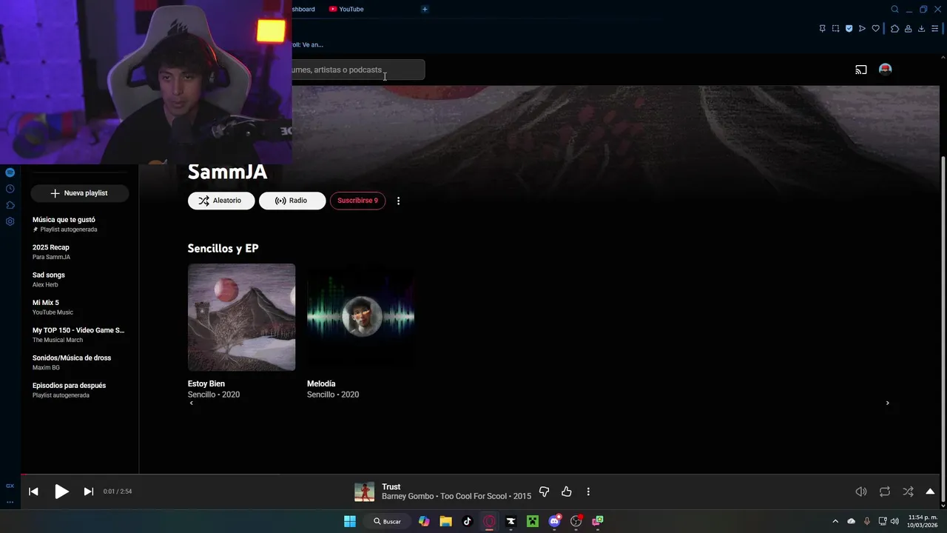Expand the now playing panel arrow
Image resolution: width=947 pixels, height=533 pixels.
pyautogui.click(x=930, y=492)
